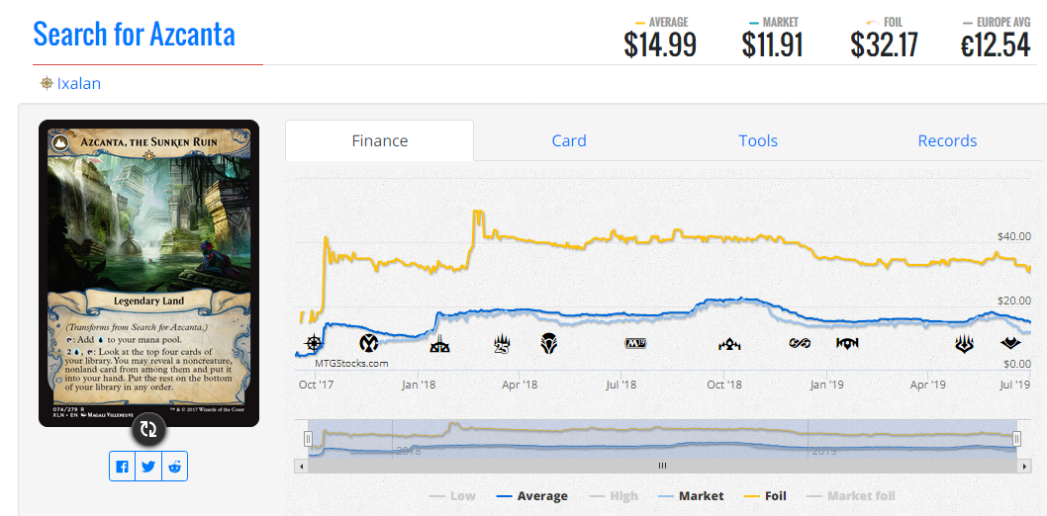The image size is (1047, 516).
Task: Click the foil price $32.17
Action: (x=884, y=44)
